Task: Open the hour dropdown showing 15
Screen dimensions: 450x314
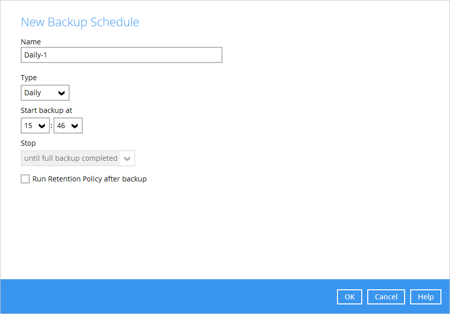Action: click(35, 125)
